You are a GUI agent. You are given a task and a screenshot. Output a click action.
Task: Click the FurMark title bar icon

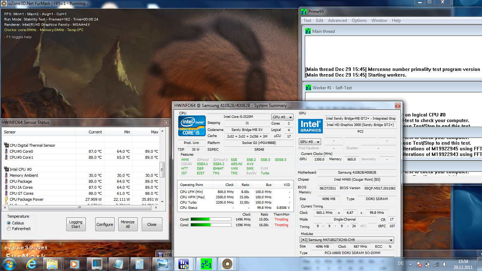click(x=4, y=4)
